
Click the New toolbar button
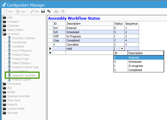(x=9, y=11)
